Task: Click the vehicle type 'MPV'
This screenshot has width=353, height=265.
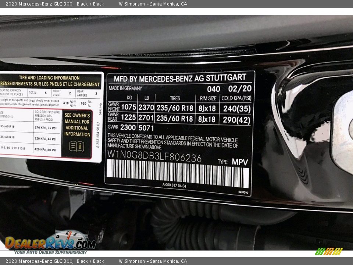Action: (x=240, y=162)
